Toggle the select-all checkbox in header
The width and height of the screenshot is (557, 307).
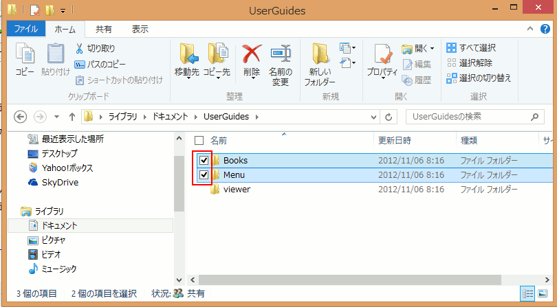[199, 140]
